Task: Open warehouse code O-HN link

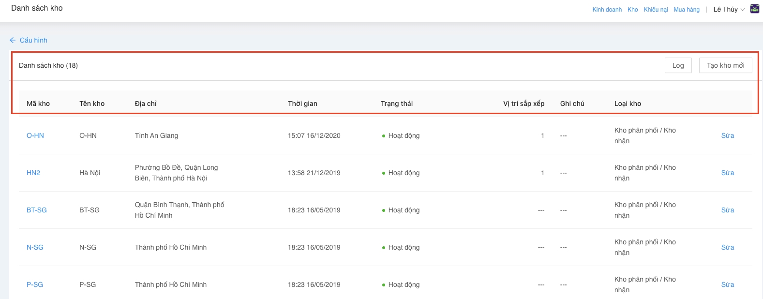Action: coord(35,135)
